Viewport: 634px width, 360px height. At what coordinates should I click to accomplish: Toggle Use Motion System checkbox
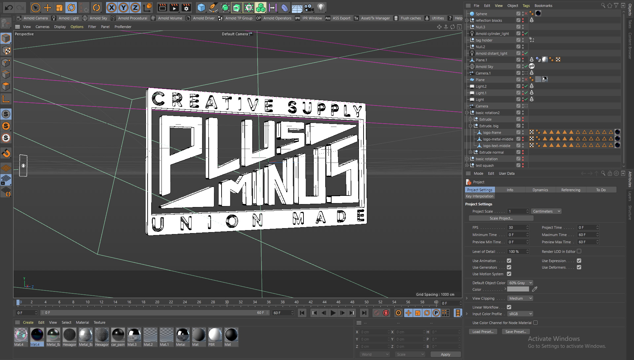[x=509, y=274]
